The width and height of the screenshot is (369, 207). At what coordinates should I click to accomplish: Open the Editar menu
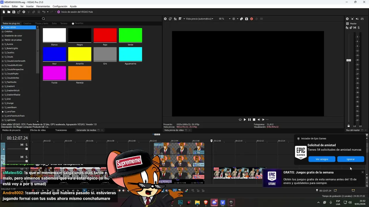[x=15, y=6]
